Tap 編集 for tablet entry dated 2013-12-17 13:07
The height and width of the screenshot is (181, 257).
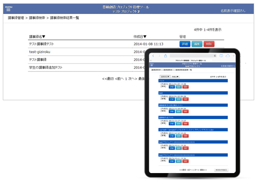click(178, 124)
